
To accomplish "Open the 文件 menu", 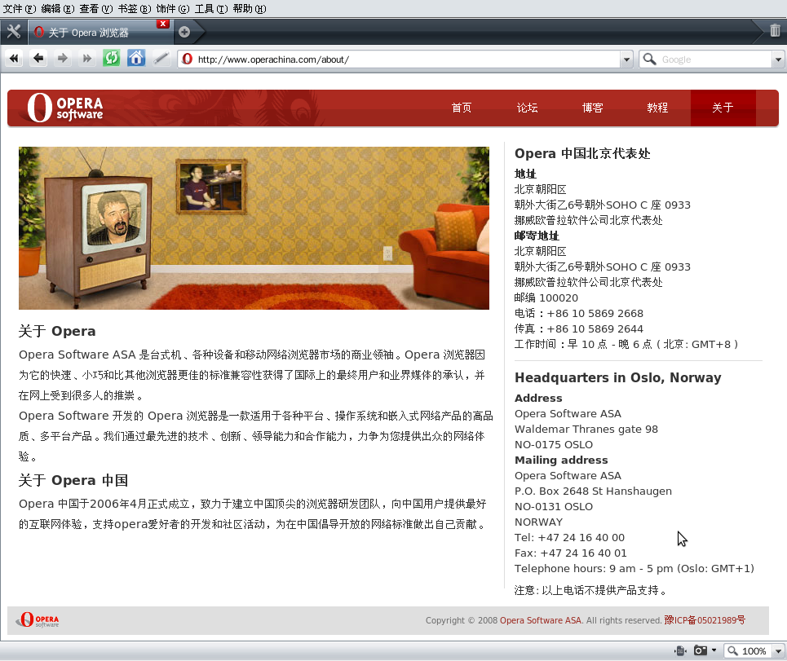I will click(19, 8).
